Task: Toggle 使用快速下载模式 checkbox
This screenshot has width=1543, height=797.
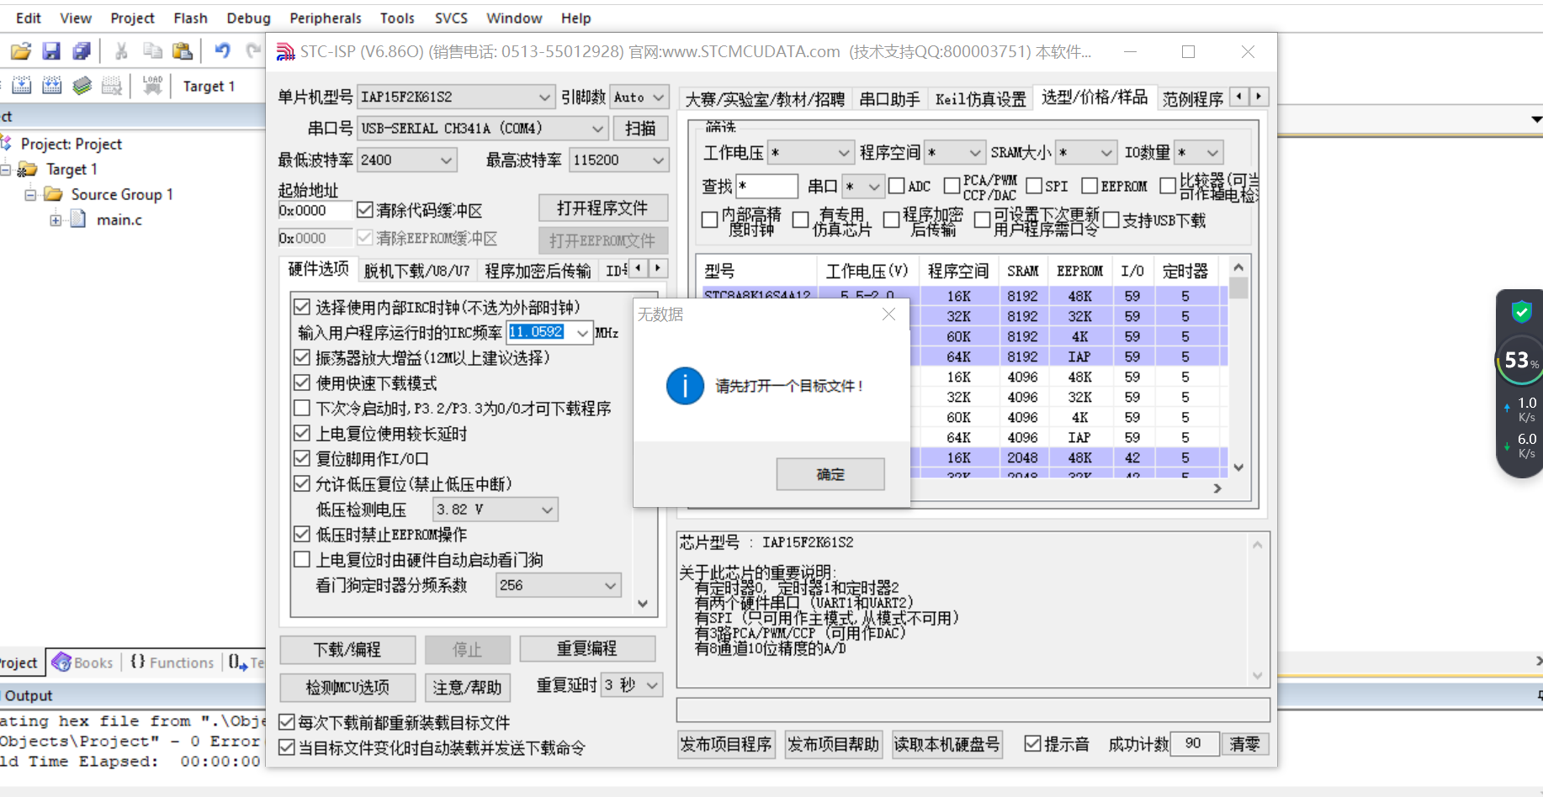Action: tap(302, 383)
